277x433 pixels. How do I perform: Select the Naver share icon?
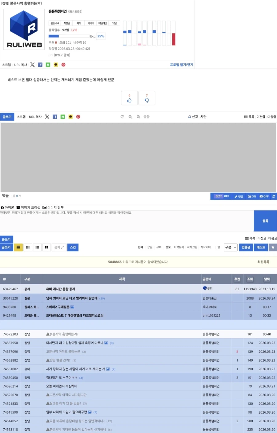(48, 65)
